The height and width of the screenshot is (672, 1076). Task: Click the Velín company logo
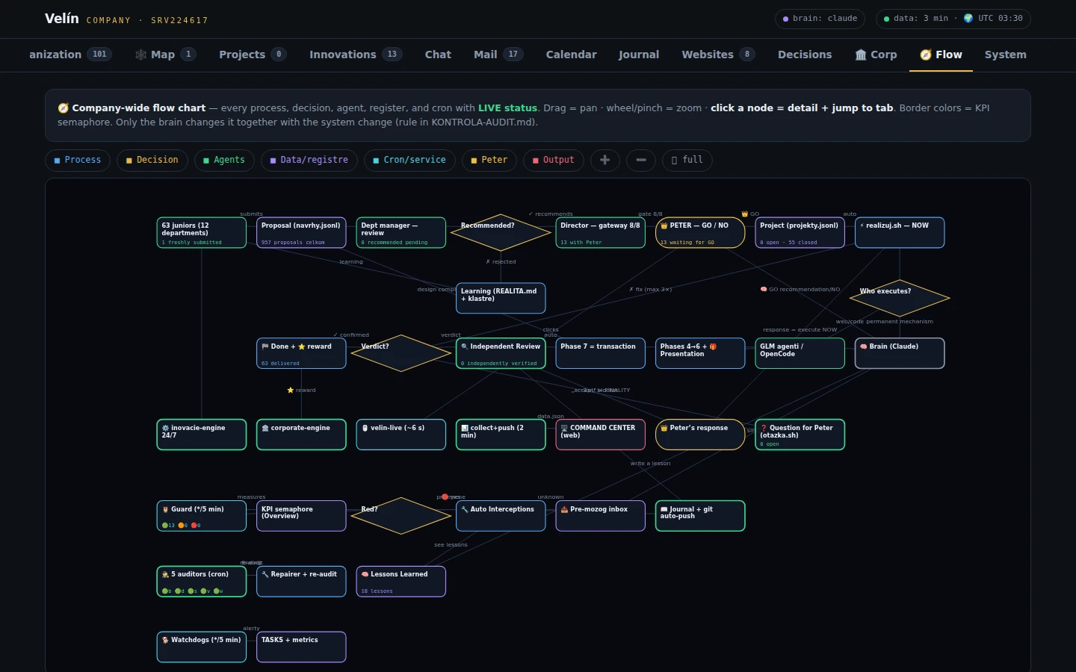[x=61, y=19]
